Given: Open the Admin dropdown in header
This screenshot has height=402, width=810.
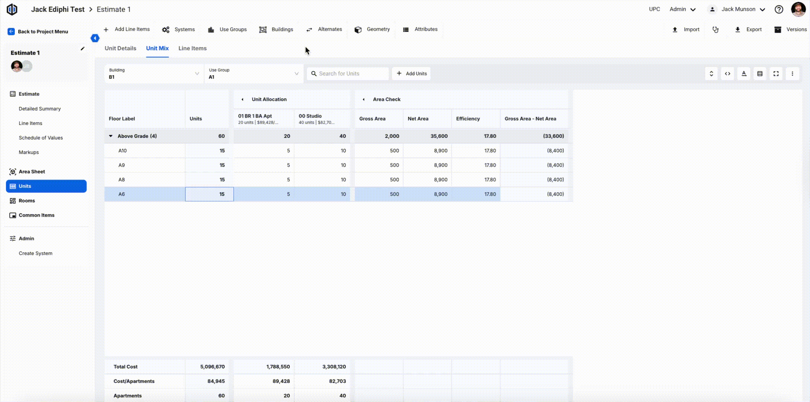Looking at the screenshot, I should point(682,9).
